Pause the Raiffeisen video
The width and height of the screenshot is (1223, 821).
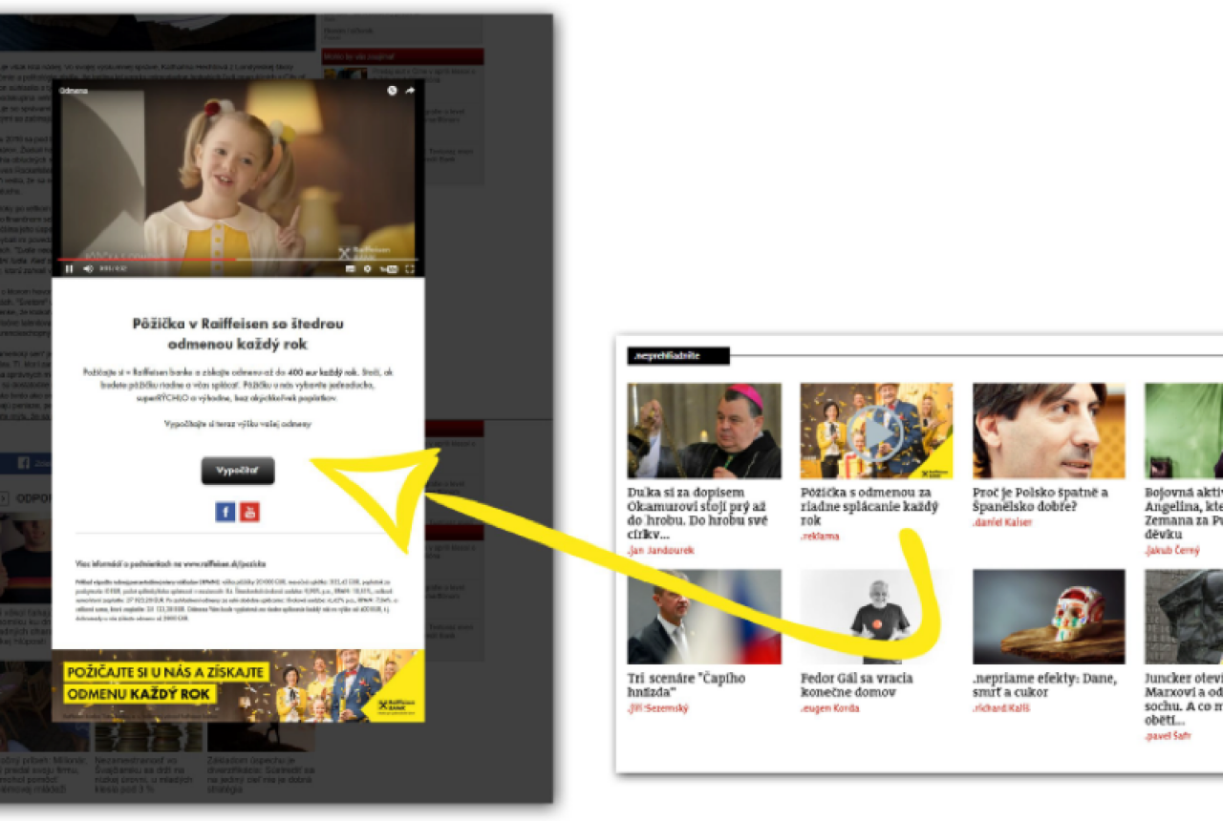69,269
